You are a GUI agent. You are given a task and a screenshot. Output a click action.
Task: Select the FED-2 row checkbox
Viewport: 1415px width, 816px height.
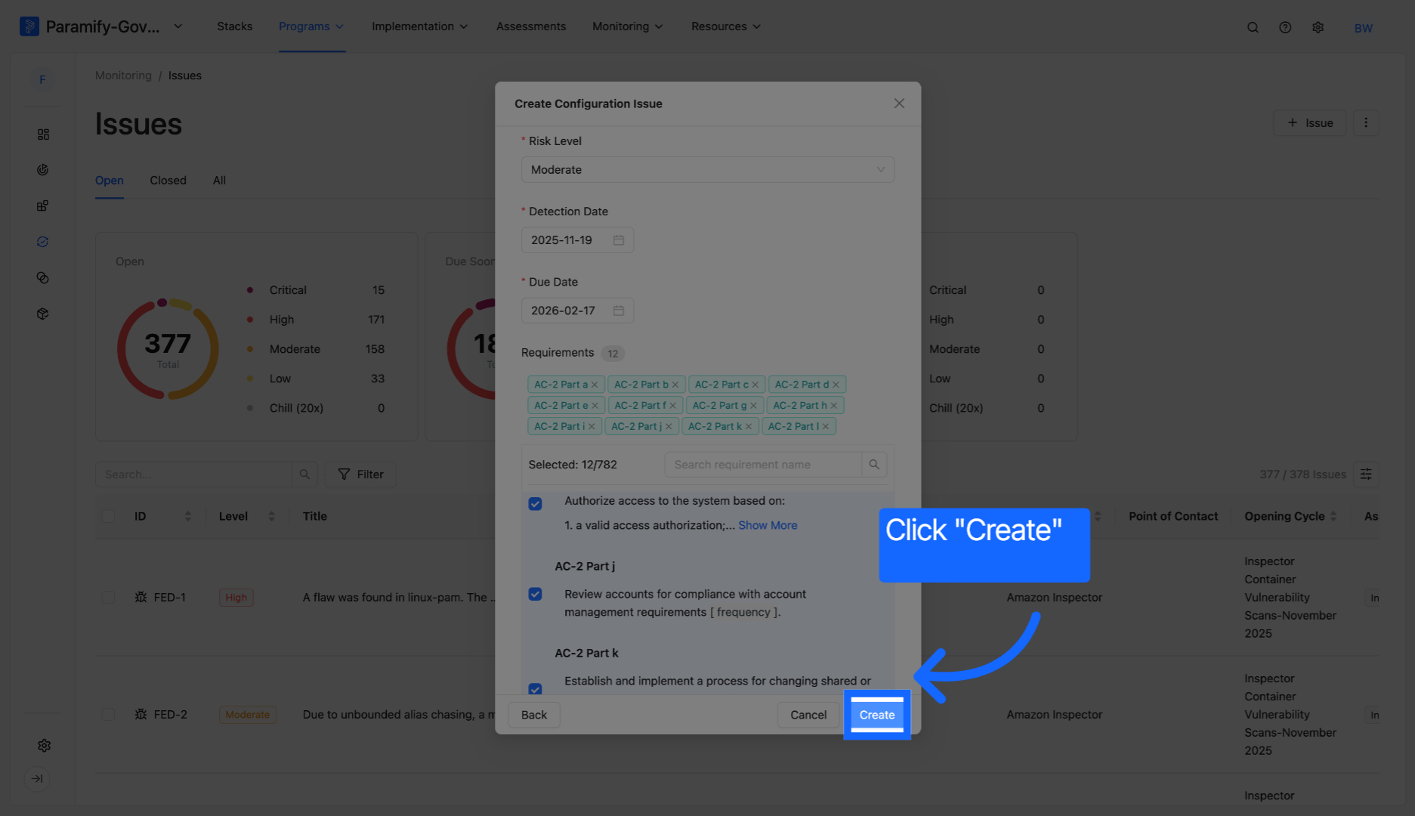108,715
